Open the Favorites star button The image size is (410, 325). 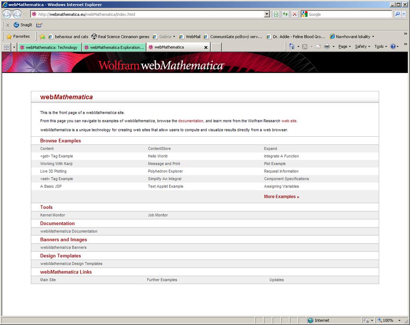[x=18, y=36]
